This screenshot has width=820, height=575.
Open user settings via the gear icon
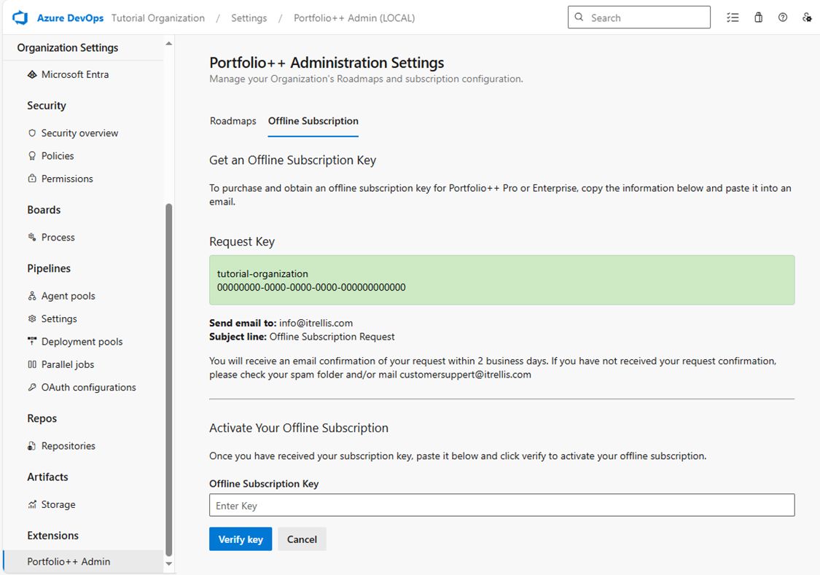tap(807, 17)
